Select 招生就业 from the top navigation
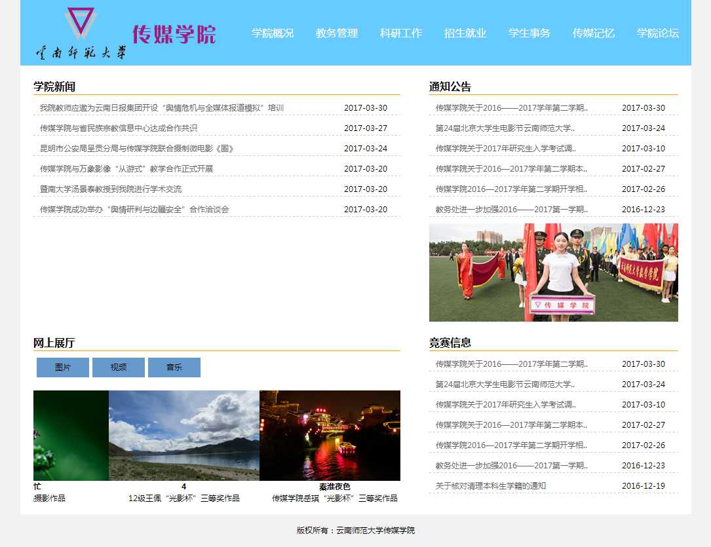The height and width of the screenshot is (547, 711). [465, 33]
